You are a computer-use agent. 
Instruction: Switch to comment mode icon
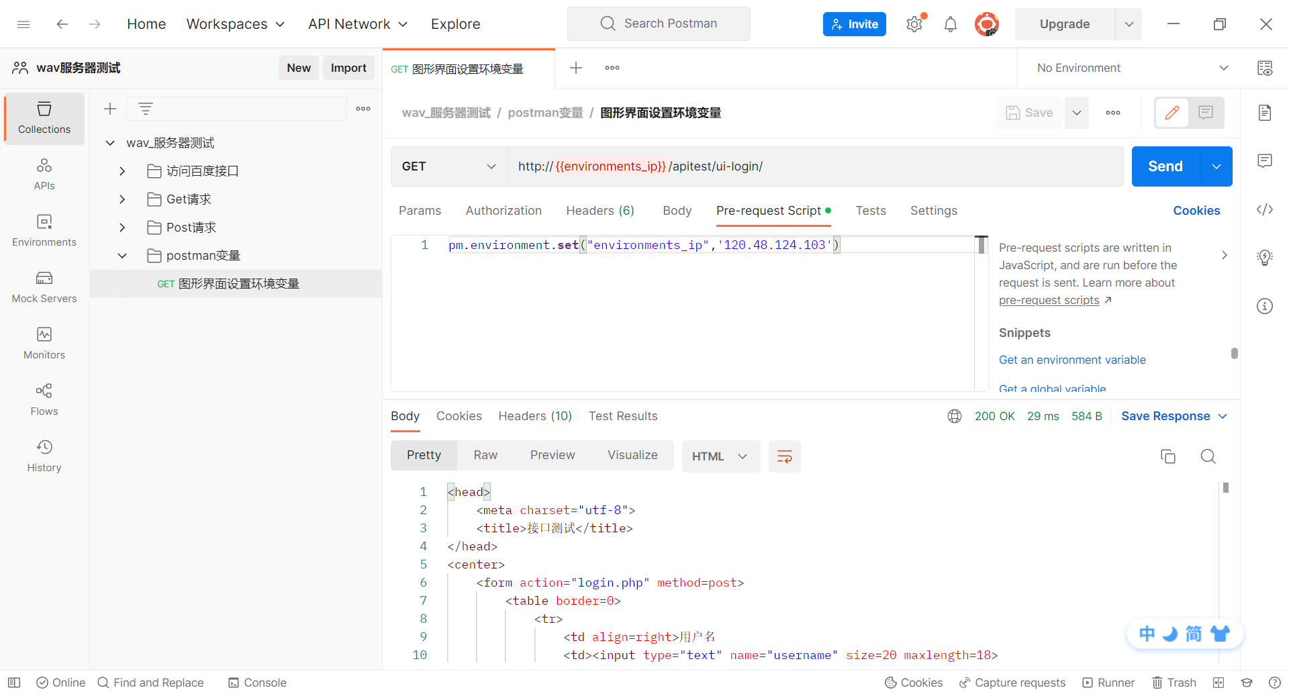click(x=1206, y=113)
